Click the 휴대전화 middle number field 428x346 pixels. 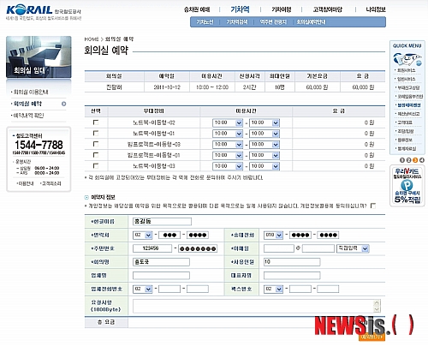point(300,235)
